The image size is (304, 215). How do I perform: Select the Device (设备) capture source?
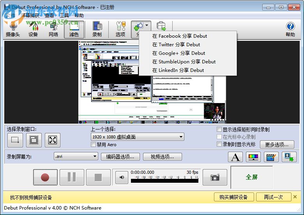[x=33, y=30]
